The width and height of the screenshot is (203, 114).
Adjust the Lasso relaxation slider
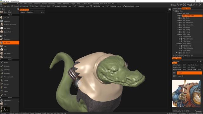pyautogui.click(x=32, y=12)
